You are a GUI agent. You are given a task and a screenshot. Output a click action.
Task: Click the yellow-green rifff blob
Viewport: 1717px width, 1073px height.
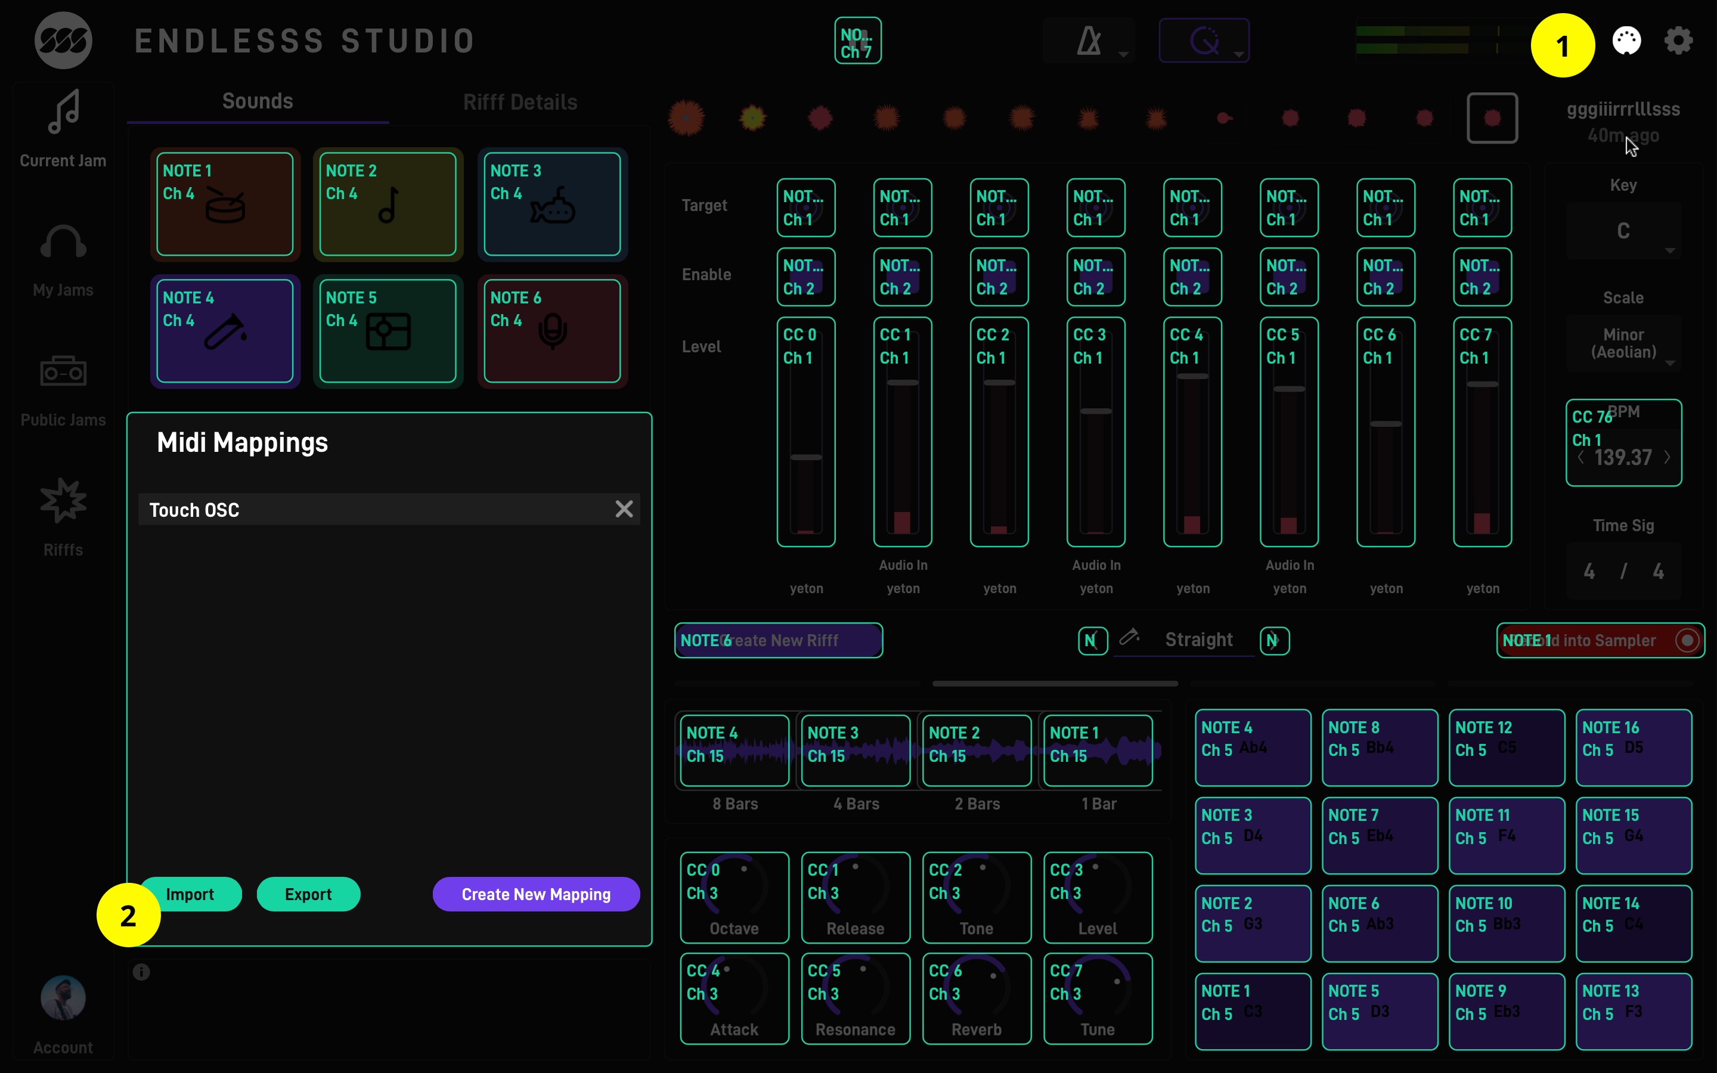(x=753, y=118)
